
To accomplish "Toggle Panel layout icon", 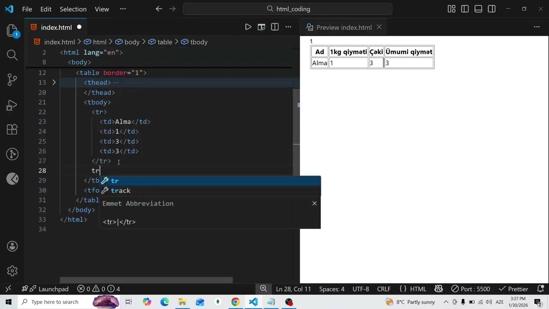I will click(478, 9).
